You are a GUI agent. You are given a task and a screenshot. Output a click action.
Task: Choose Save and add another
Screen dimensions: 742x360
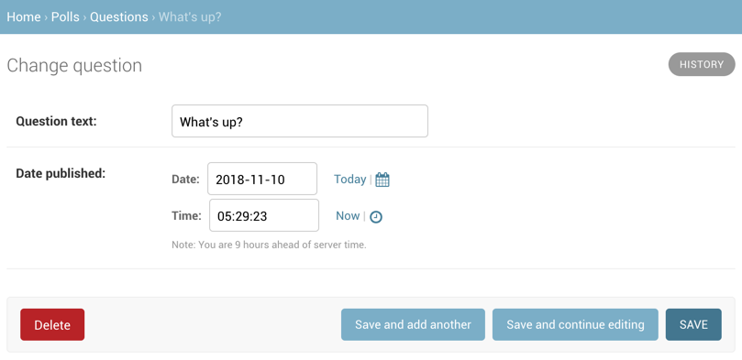click(x=413, y=324)
